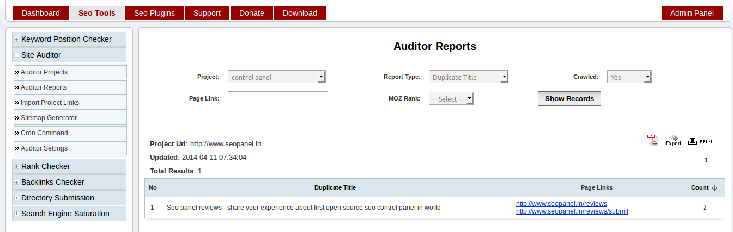Click the Updated timestamp text
Viewport: 733px width, 232px height.
pyautogui.click(x=198, y=158)
